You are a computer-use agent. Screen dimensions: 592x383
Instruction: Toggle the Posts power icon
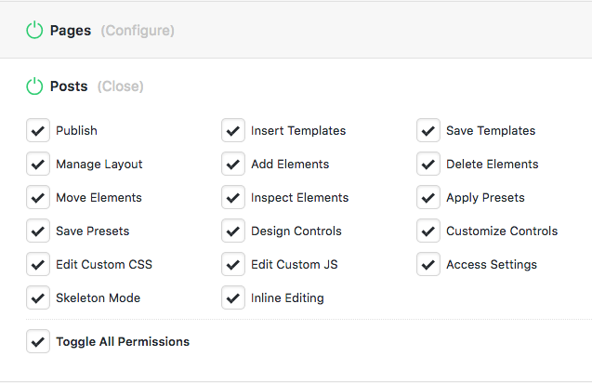point(34,86)
